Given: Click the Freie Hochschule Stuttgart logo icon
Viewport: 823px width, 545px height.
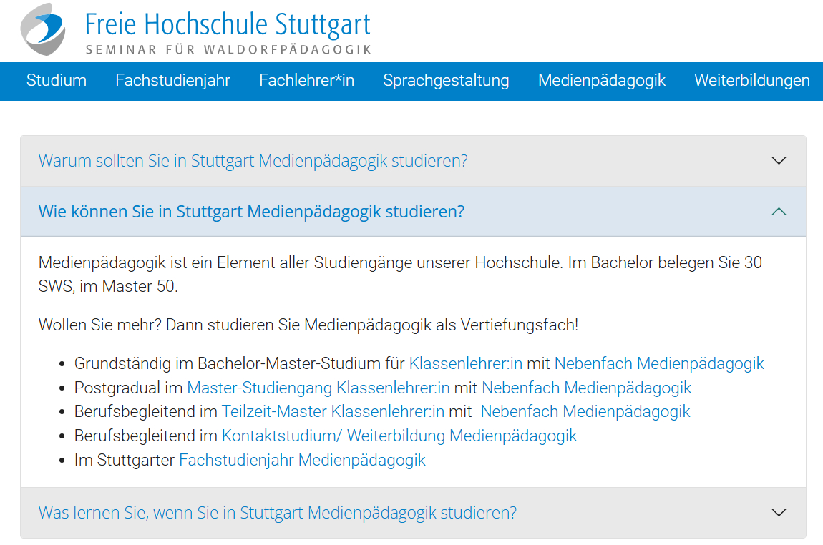Looking at the screenshot, I should pyautogui.click(x=43, y=29).
